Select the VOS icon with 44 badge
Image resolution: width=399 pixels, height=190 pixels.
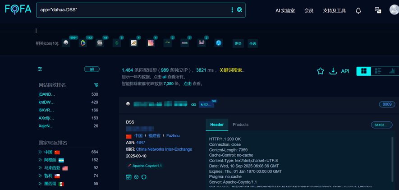click(100, 43)
